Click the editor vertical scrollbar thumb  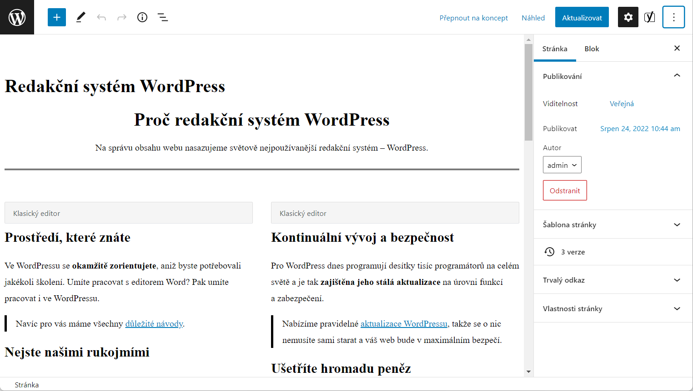point(528,92)
